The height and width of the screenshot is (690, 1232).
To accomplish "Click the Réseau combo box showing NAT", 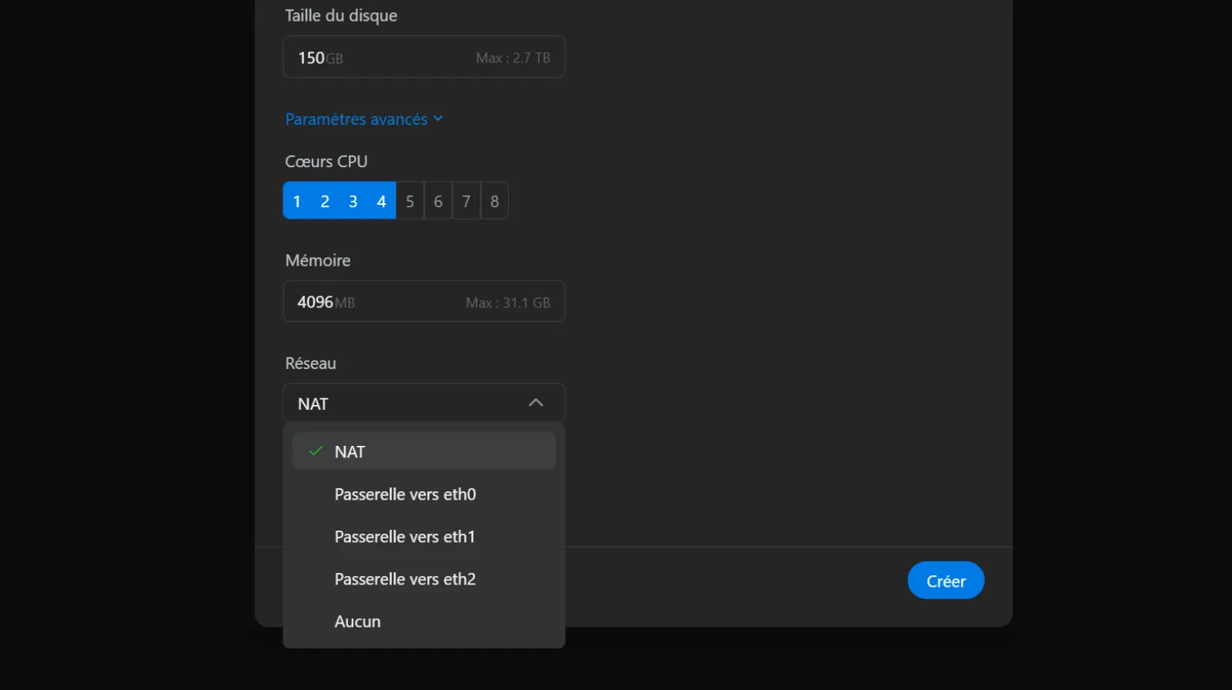I will point(408,404).
